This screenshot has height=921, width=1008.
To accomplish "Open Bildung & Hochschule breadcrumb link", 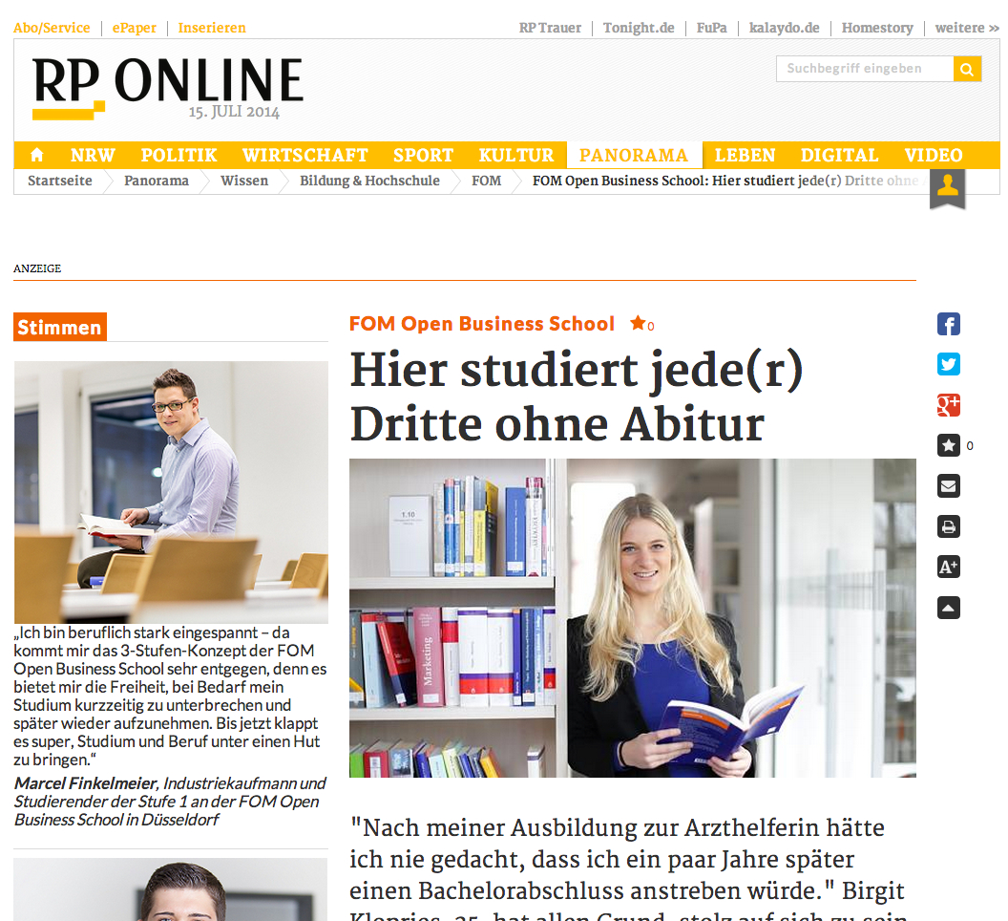I will (369, 181).
